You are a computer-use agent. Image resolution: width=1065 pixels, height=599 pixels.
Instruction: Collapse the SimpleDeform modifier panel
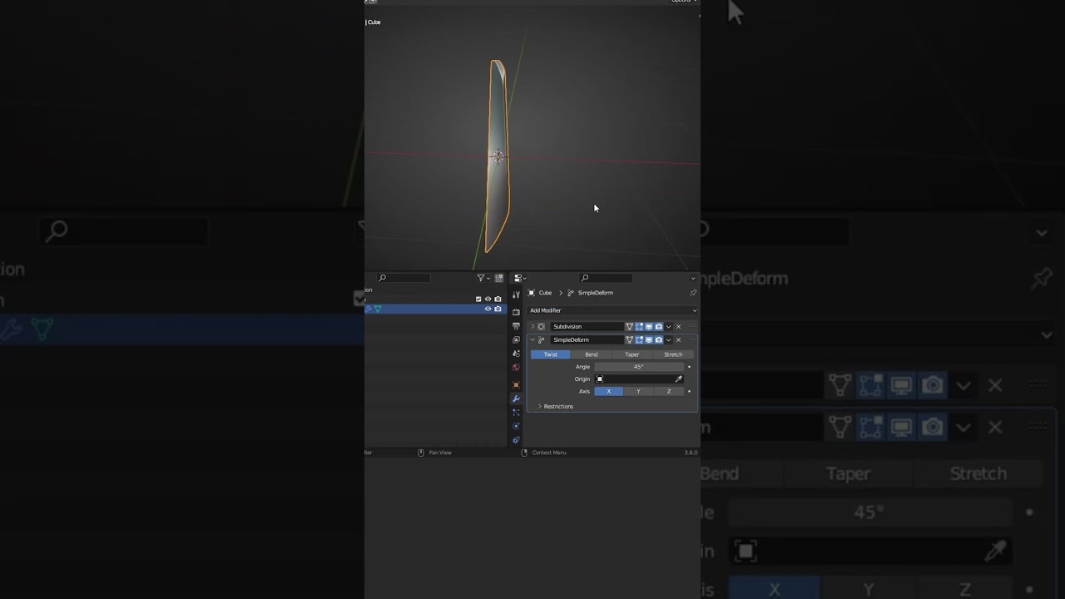pos(532,340)
